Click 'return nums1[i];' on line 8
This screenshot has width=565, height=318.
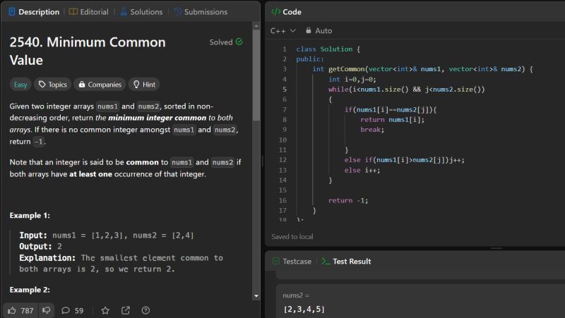click(x=393, y=119)
